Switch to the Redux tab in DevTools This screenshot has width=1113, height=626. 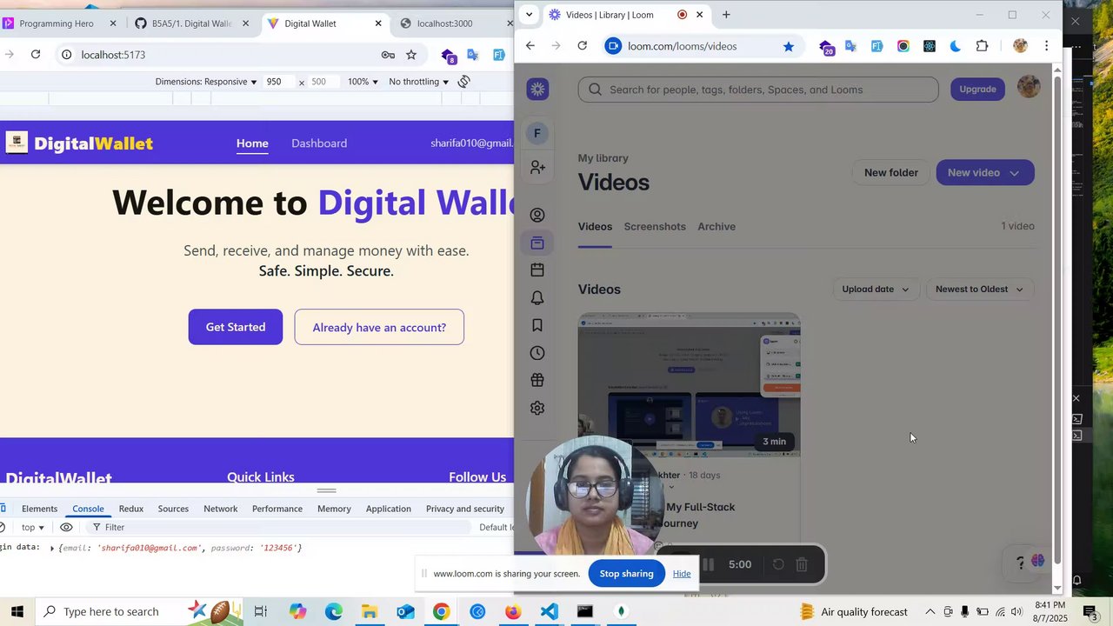130,509
